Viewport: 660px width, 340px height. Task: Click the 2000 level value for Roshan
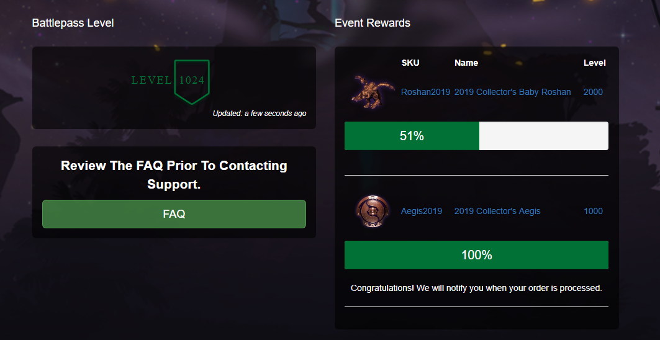click(593, 92)
